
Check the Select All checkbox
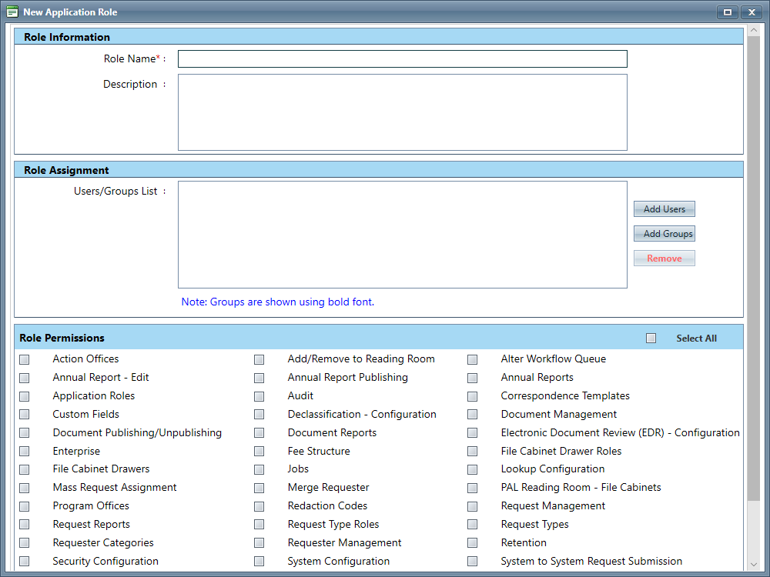[x=651, y=339]
